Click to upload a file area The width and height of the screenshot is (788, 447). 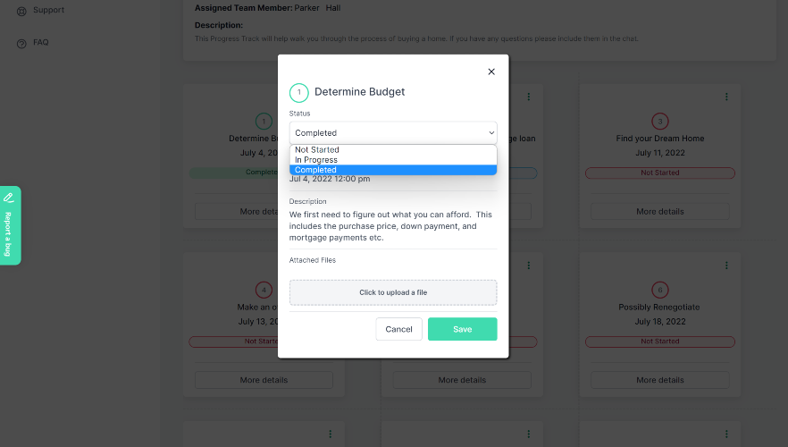393,292
